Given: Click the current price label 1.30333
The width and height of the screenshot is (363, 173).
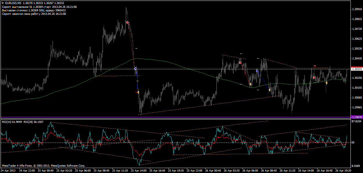Looking at the screenshot, I should click(x=357, y=69).
